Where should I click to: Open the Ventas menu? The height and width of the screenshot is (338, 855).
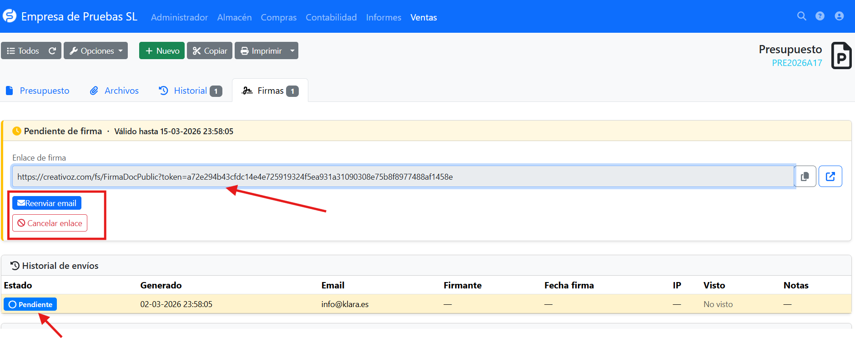click(x=423, y=17)
